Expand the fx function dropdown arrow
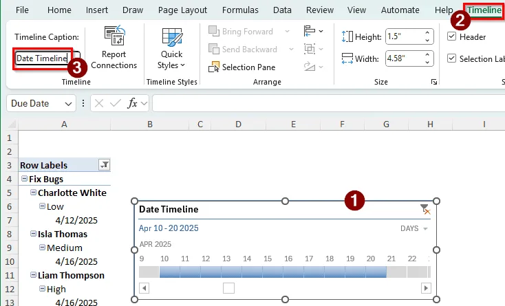This screenshot has width=505, height=306. click(x=144, y=103)
